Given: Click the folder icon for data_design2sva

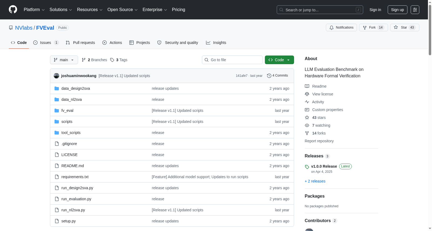Looking at the screenshot, I should pos(57,88).
